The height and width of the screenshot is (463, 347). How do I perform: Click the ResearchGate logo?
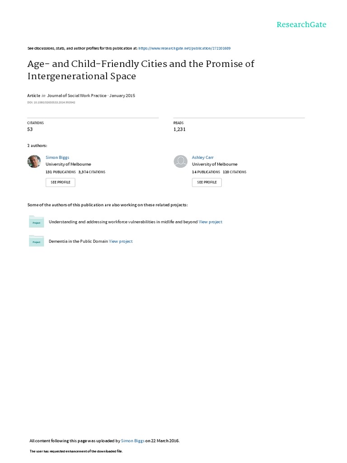[301, 24]
